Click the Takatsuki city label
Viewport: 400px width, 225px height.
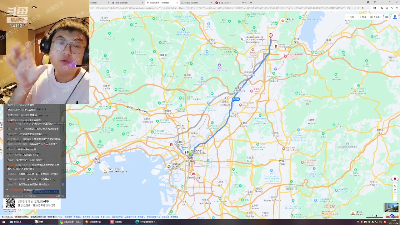[x=225, y=103]
